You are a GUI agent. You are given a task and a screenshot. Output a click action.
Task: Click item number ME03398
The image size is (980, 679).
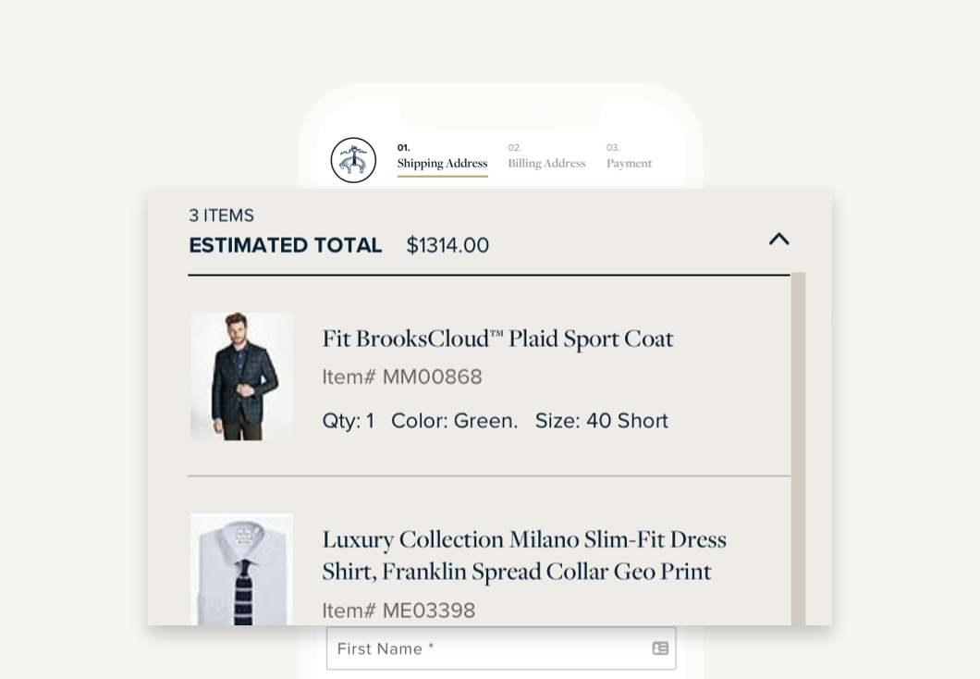pos(398,611)
